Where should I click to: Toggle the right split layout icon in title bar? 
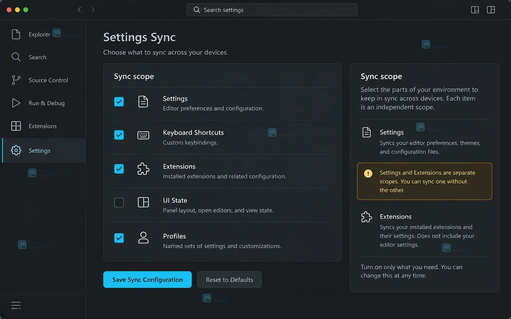pos(491,10)
